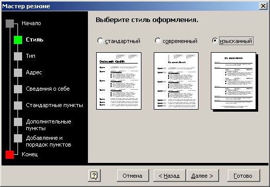The image size is (270, 187).
Task: Go to the Дополнительные пункты step
Action: [48, 125]
